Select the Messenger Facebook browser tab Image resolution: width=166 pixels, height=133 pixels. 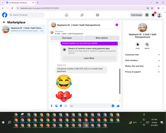click(x=20, y=3)
